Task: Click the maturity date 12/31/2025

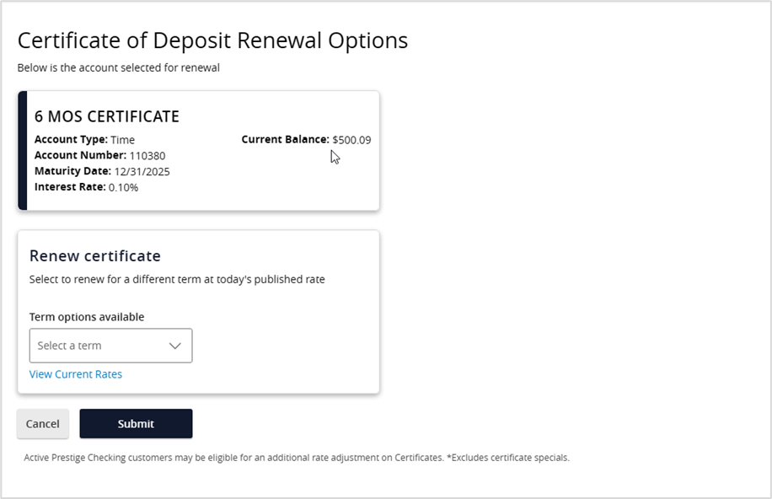Action: point(142,171)
